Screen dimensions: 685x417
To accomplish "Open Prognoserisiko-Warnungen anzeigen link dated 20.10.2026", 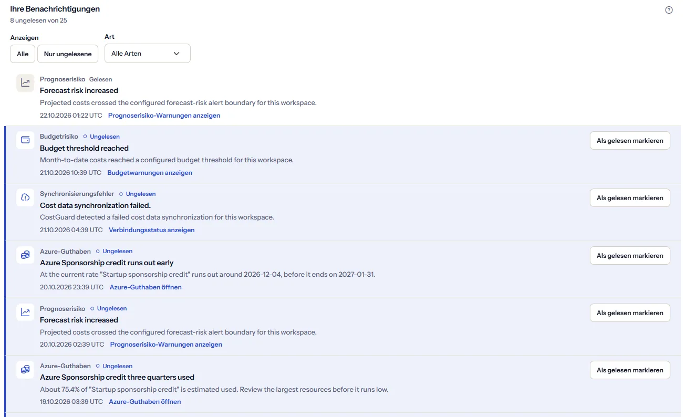I will [x=166, y=345].
